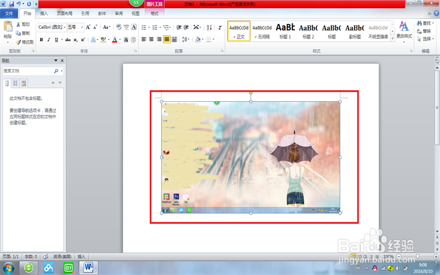Click the red font color button
Viewport: 440px width, 275px height.
114,40
